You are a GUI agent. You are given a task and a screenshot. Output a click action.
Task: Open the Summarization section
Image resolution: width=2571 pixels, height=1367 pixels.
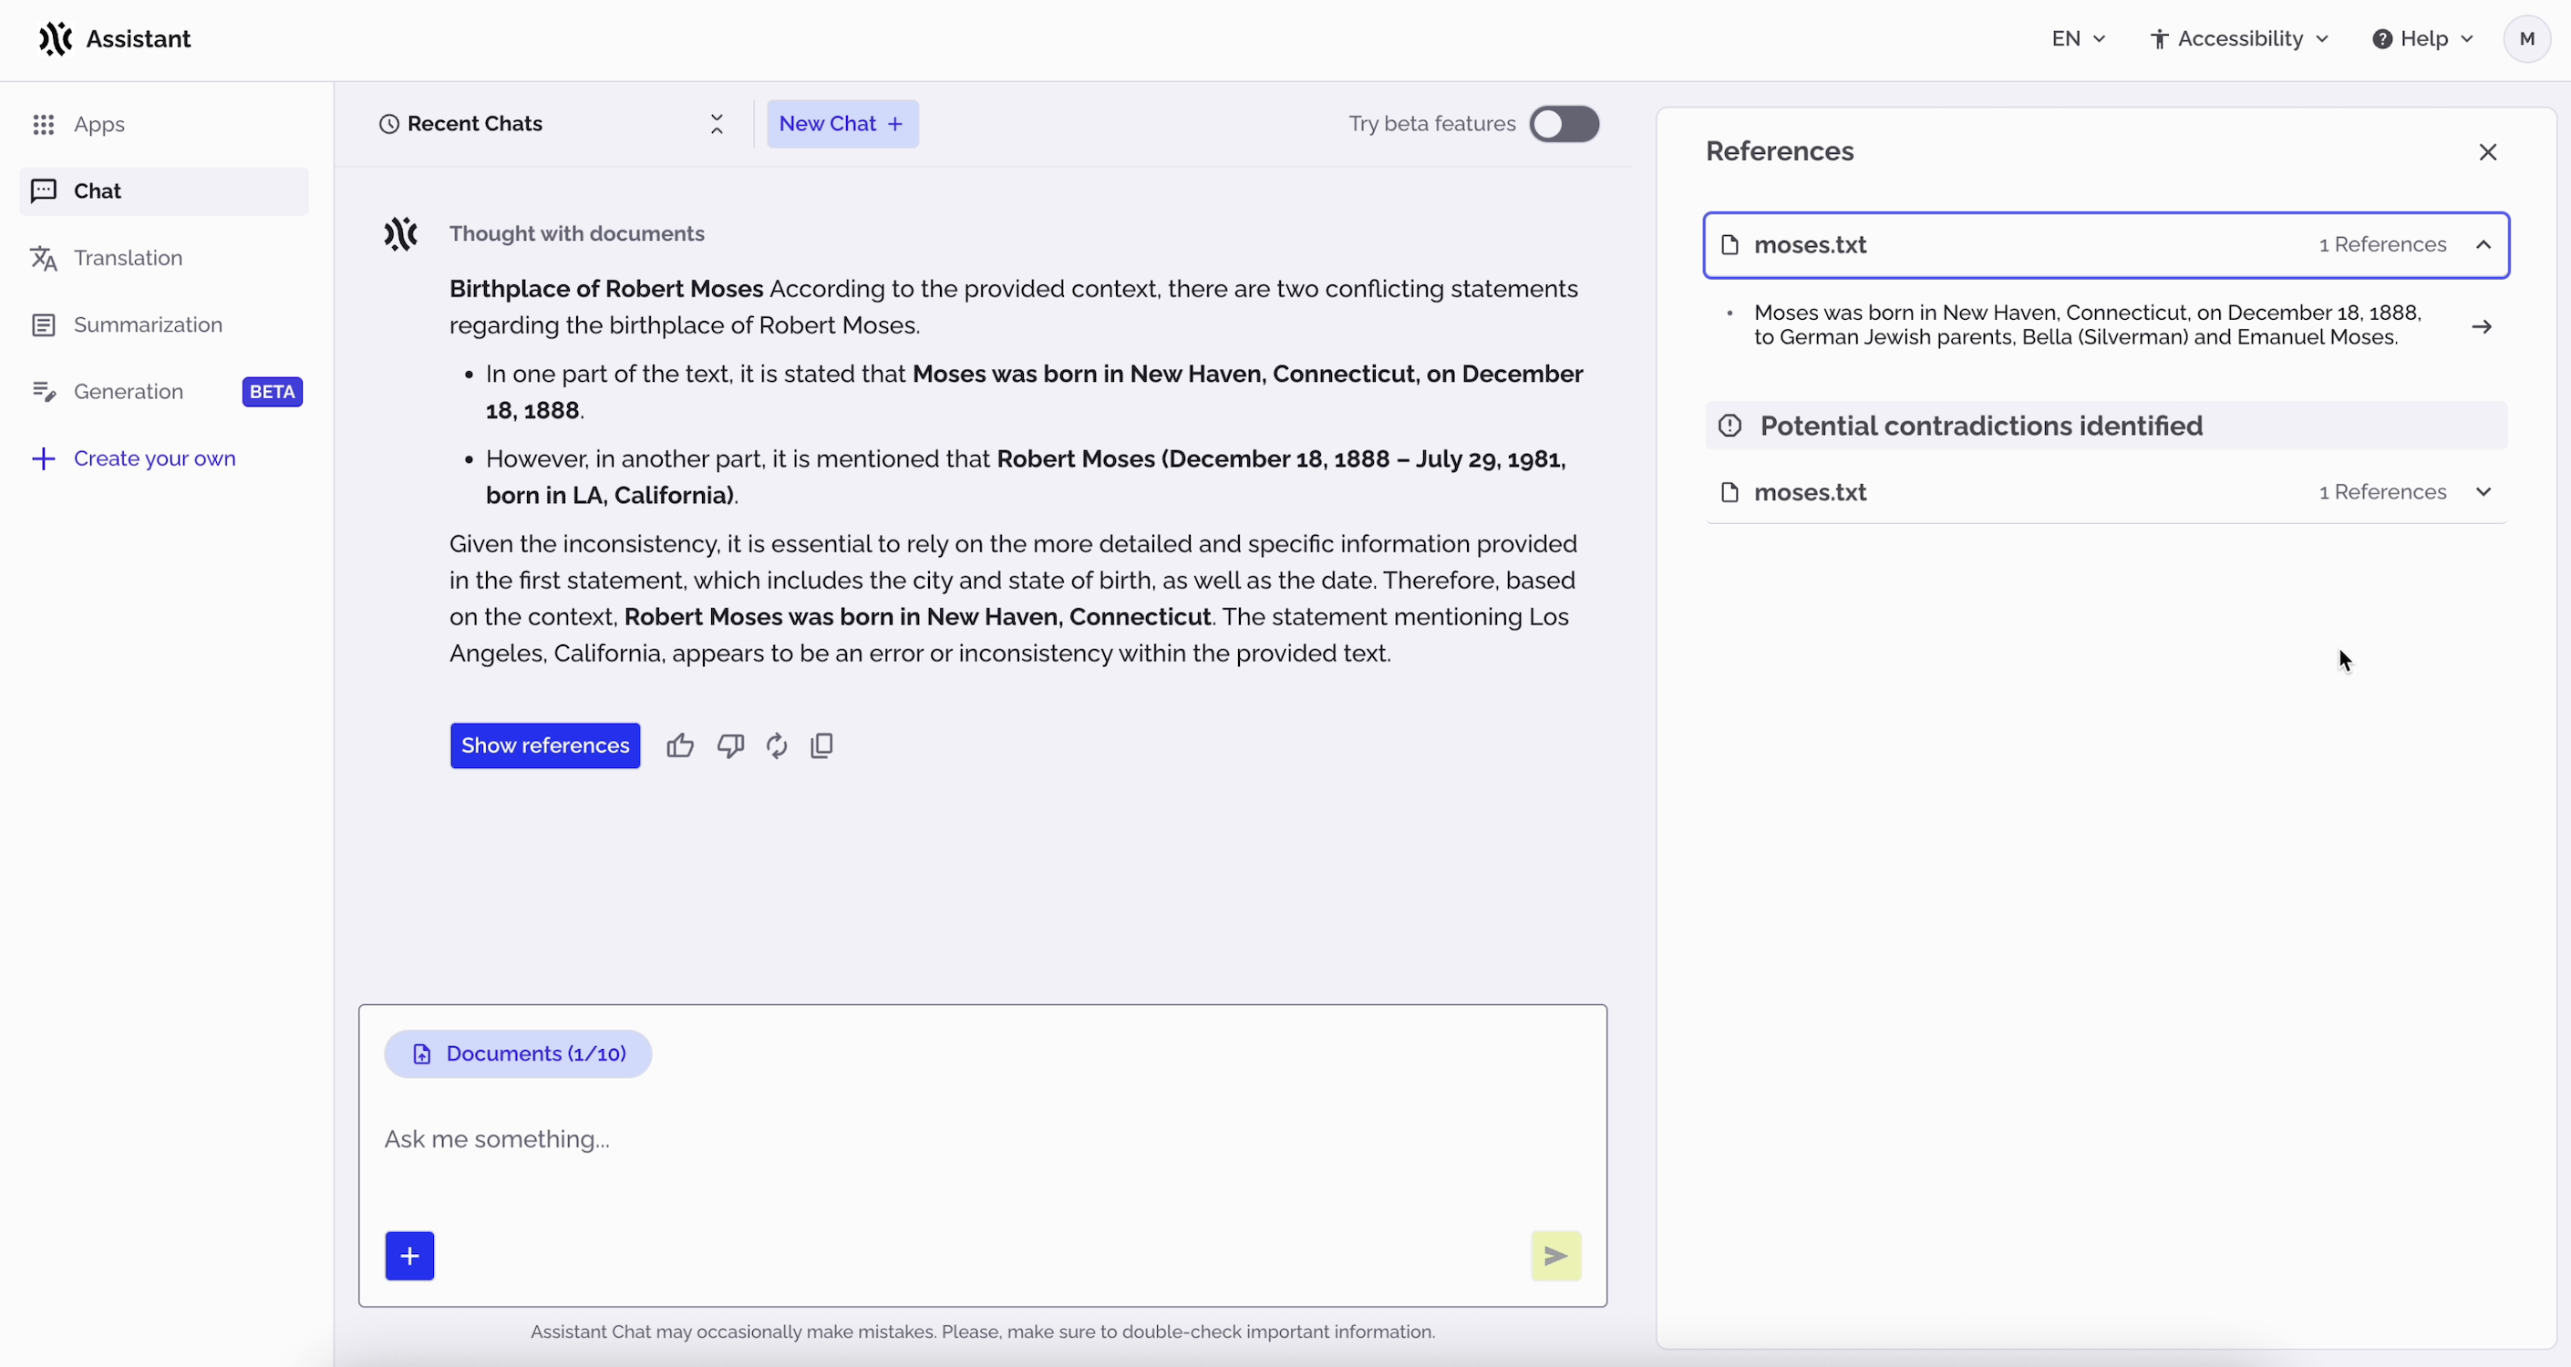tap(147, 324)
